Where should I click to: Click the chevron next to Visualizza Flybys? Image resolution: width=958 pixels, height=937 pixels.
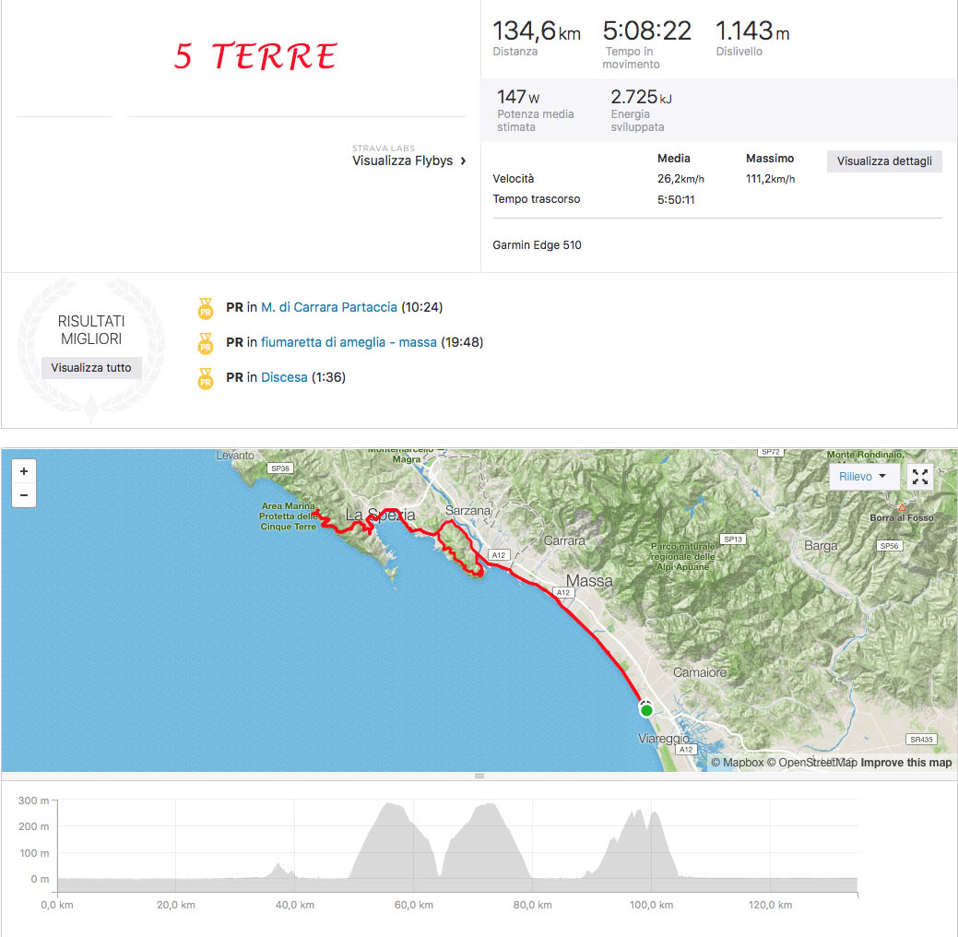pos(463,160)
